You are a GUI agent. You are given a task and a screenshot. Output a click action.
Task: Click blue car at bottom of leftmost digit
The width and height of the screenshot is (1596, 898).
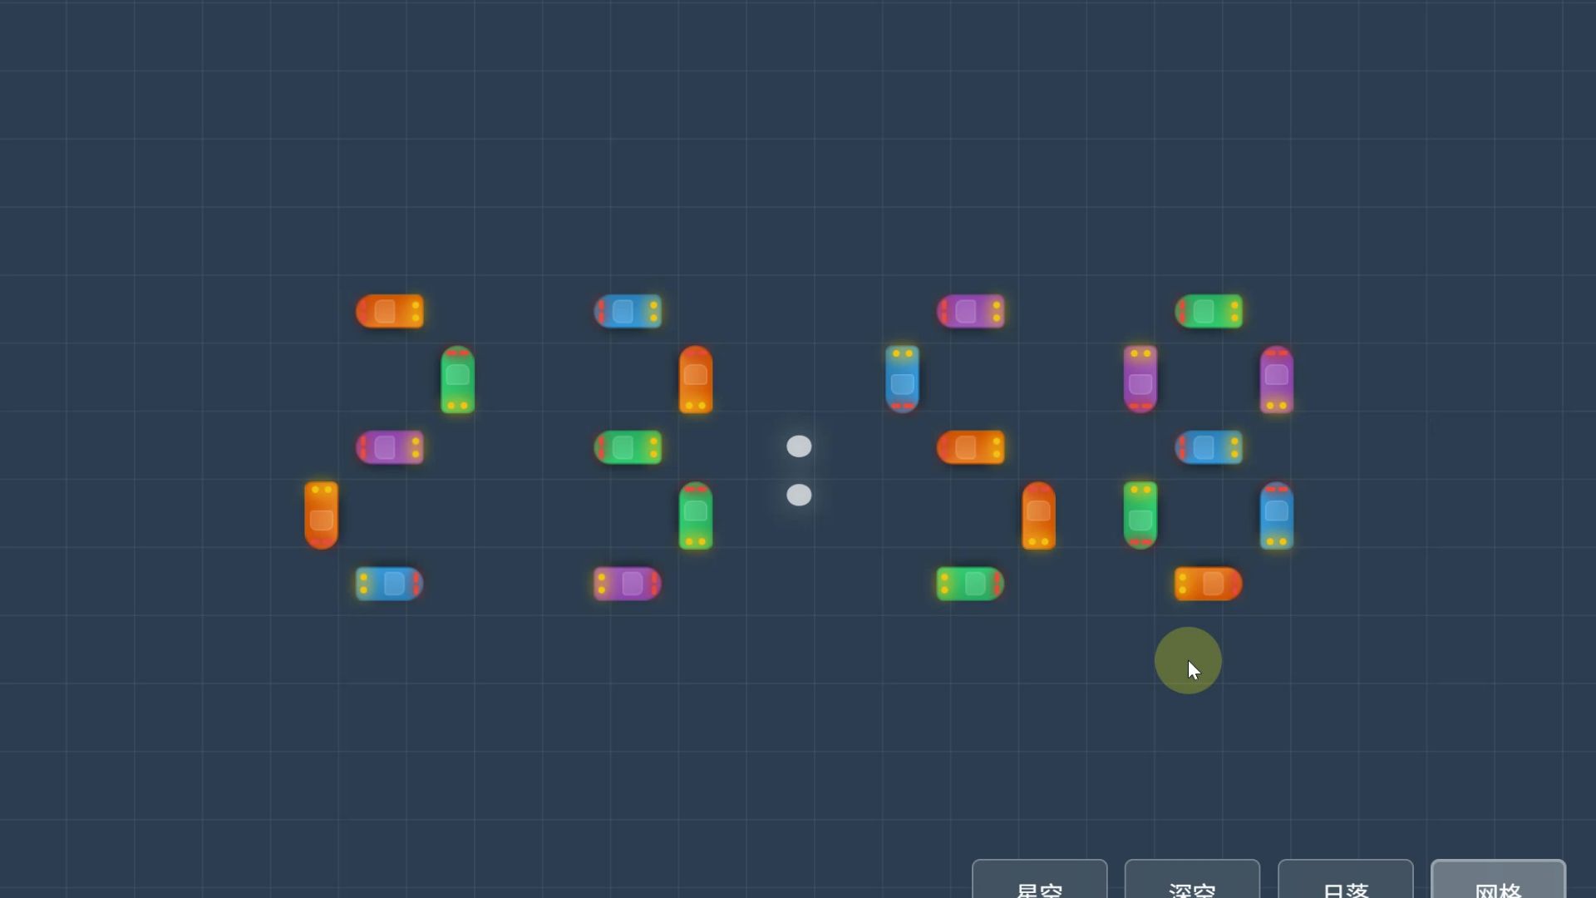tap(389, 584)
